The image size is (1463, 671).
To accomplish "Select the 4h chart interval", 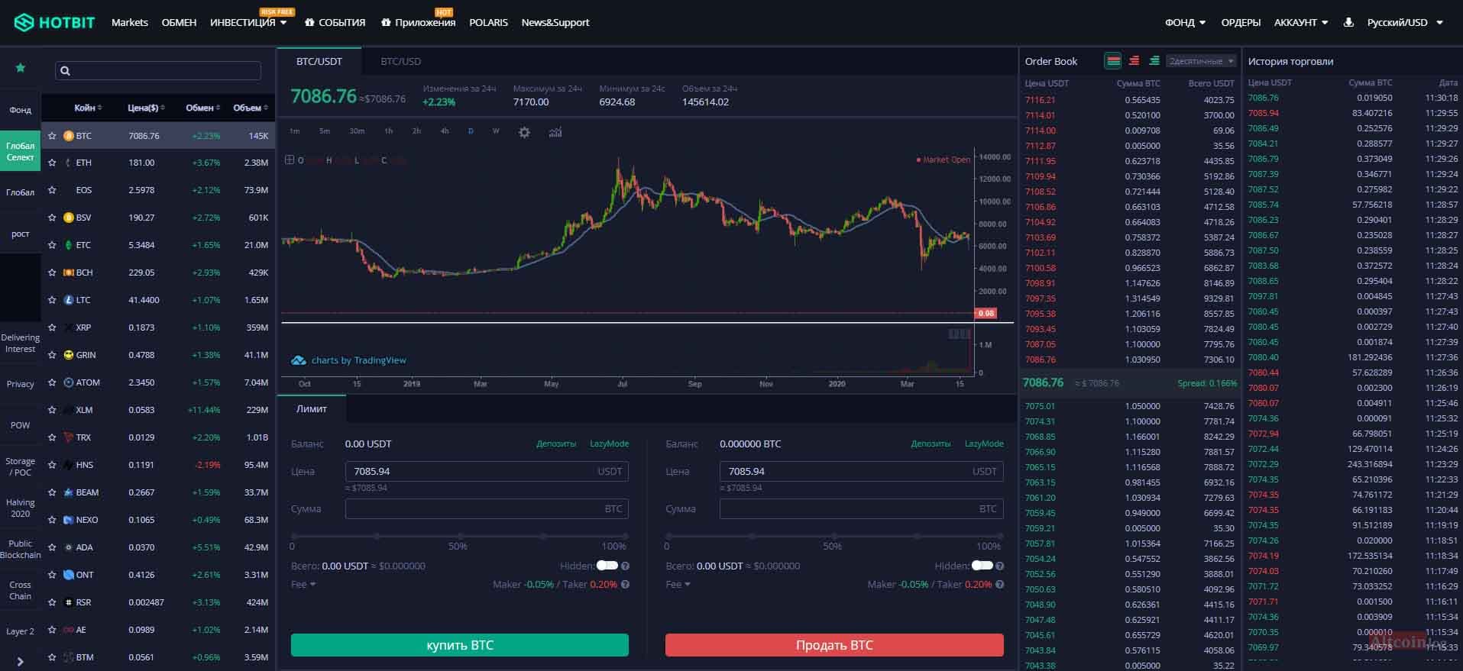I will [445, 131].
